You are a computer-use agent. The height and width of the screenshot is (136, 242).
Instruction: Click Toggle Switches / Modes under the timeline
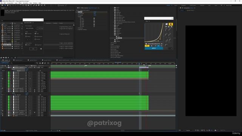(31, 131)
